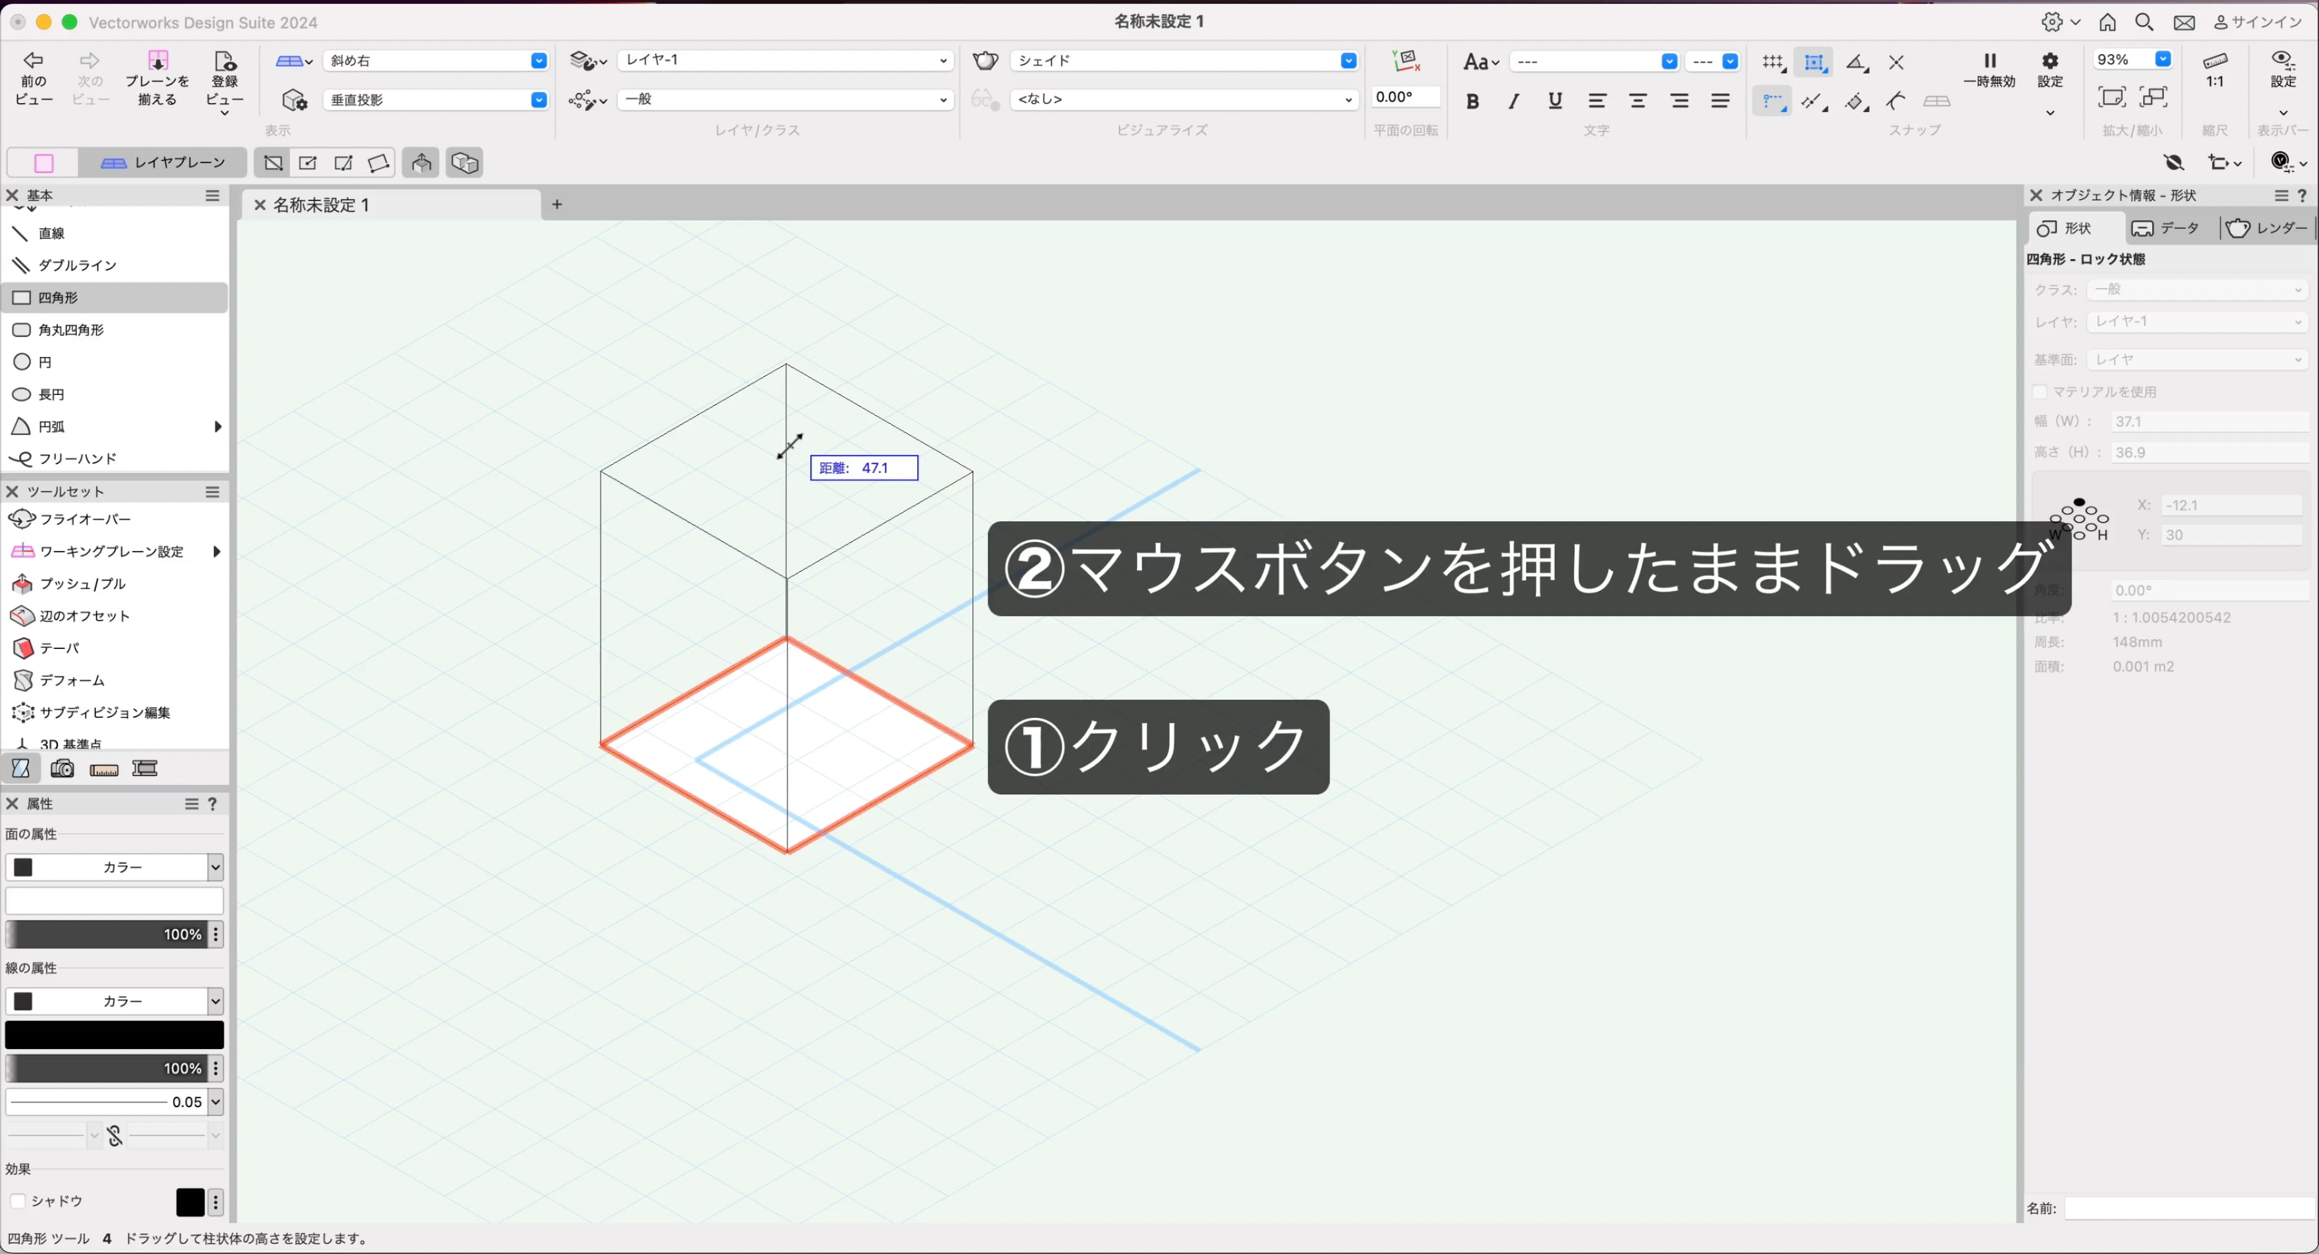Screen dimensions: 2319x1254
Task: Open the 0.05 line thickness dropdown
Action: pos(114,1102)
